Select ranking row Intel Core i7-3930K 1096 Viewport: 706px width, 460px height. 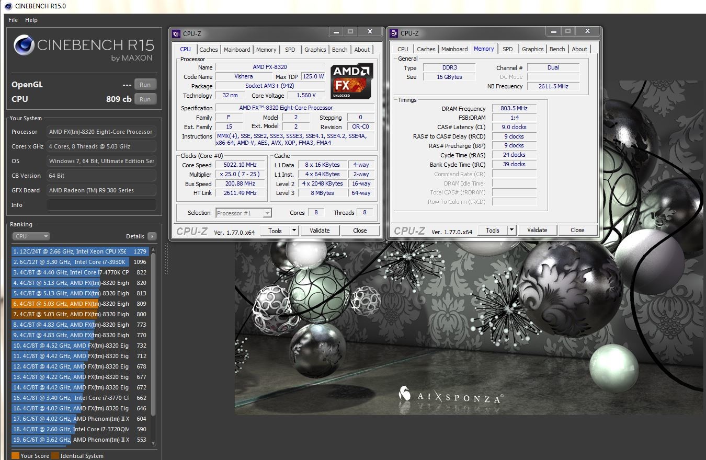tap(80, 262)
